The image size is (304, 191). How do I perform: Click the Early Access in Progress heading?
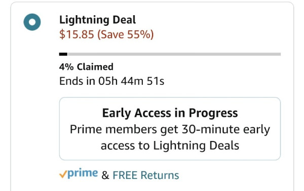pyautogui.click(x=170, y=113)
